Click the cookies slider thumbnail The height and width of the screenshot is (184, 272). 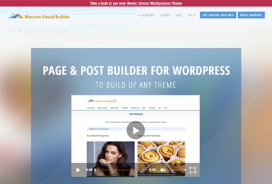(x=161, y=159)
